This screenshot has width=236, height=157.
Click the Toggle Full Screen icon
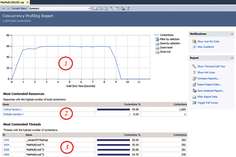194,103
